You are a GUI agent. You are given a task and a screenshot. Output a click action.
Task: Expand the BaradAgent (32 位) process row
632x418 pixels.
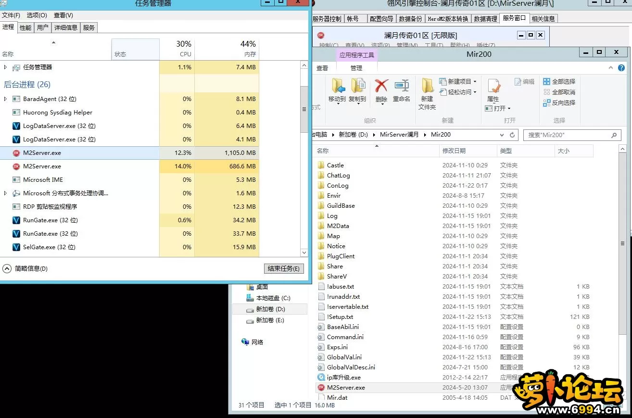pyautogui.click(x=5, y=99)
